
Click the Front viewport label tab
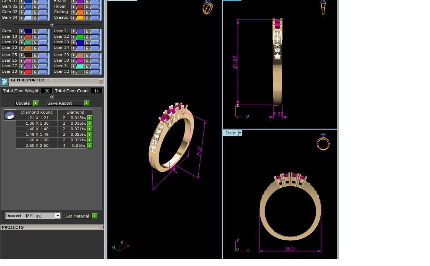[x=230, y=133]
